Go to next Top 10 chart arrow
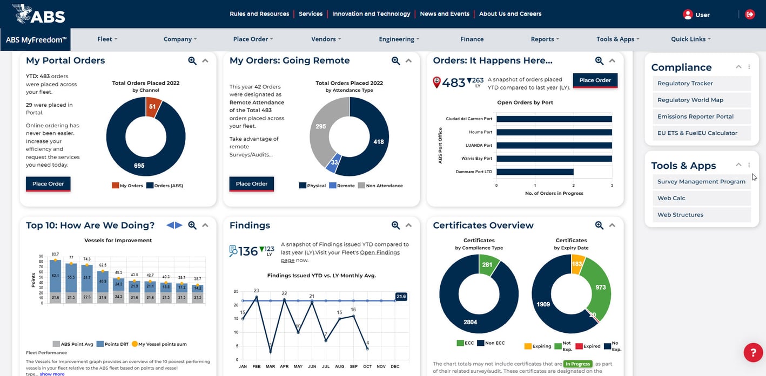The image size is (766, 376). (x=179, y=225)
